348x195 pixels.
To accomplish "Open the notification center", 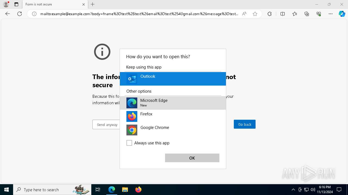I will (x=339, y=190).
